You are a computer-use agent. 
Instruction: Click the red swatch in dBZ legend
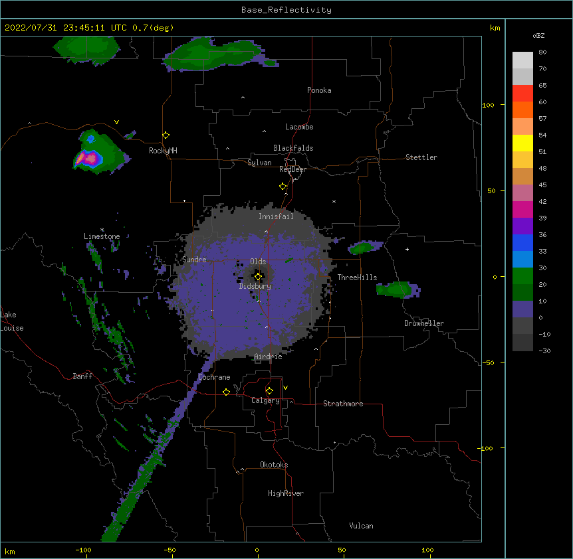[522, 94]
